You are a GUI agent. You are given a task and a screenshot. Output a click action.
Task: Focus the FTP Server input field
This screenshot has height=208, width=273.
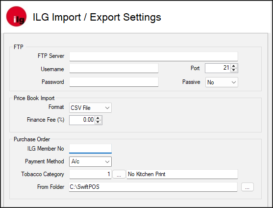click(153, 56)
